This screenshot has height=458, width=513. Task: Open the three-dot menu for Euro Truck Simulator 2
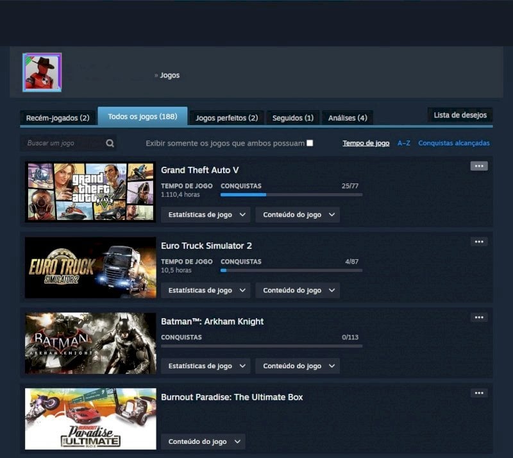tap(479, 242)
